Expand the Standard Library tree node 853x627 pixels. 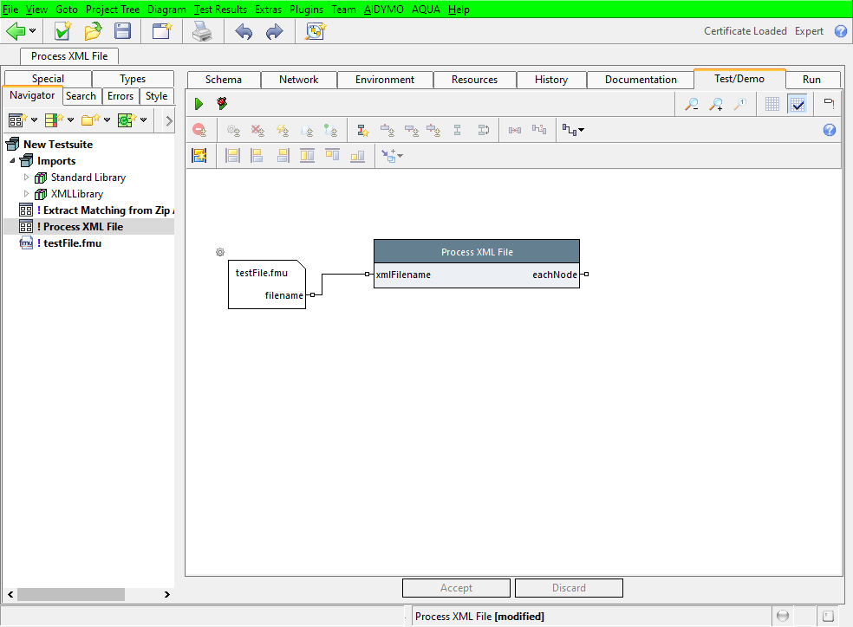[26, 178]
